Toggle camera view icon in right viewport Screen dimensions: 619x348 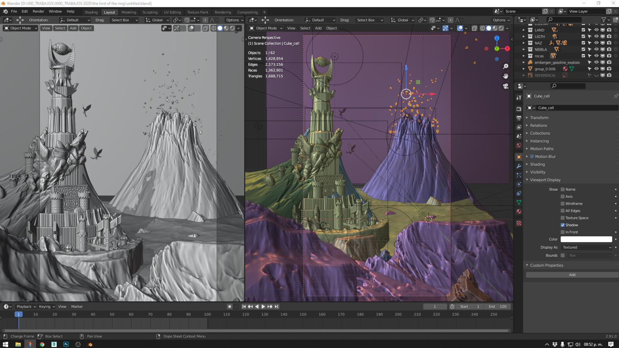(x=506, y=86)
